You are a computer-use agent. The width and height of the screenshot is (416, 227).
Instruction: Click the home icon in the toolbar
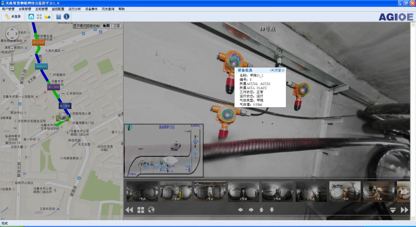coord(31,17)
